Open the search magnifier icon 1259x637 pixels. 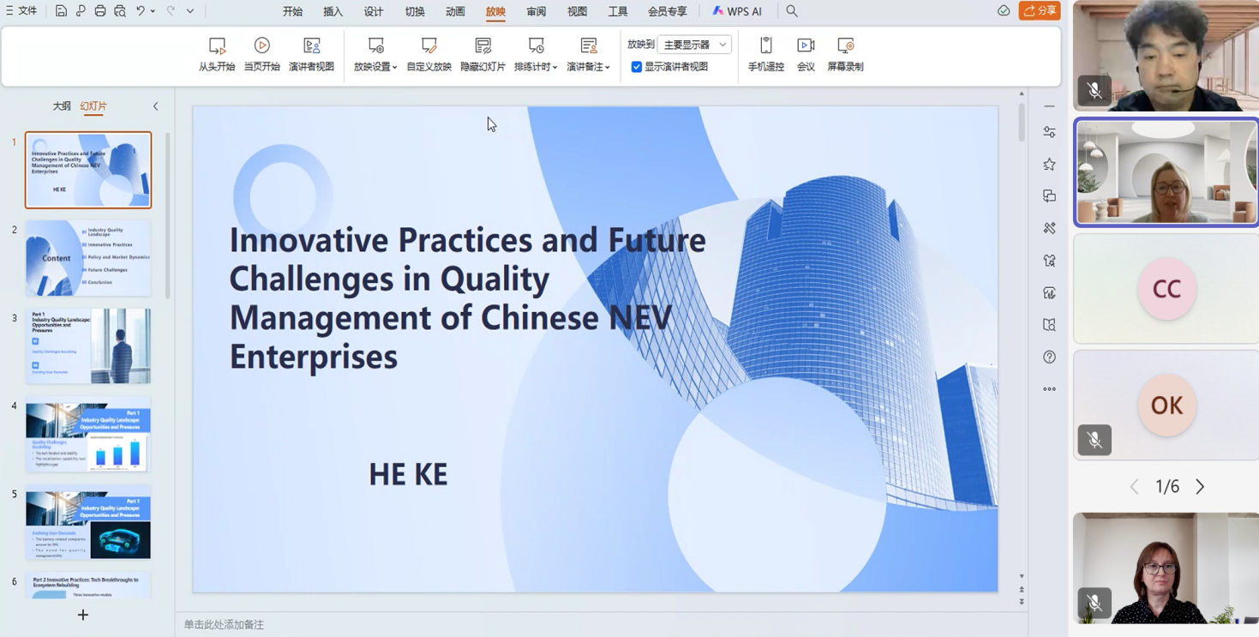coord(792,11)
